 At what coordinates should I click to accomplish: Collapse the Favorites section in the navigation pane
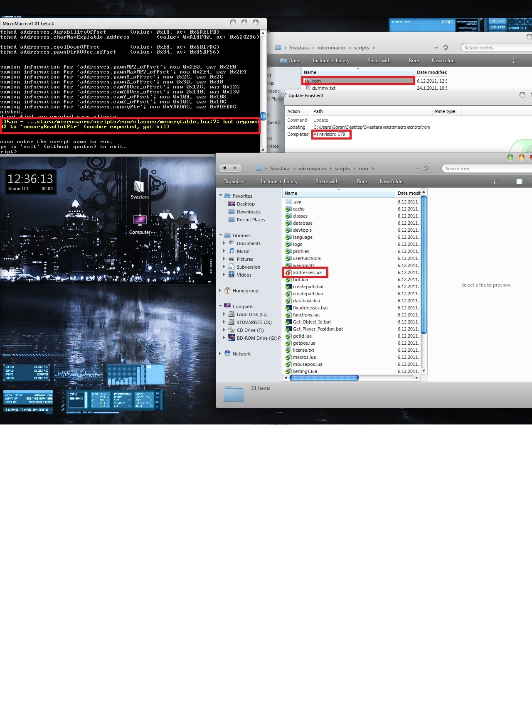[x=221, y=196]
